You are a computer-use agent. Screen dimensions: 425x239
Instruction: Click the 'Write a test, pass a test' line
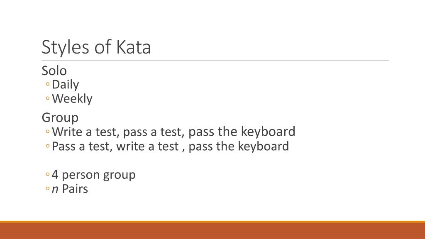click(x=173, y=132)
